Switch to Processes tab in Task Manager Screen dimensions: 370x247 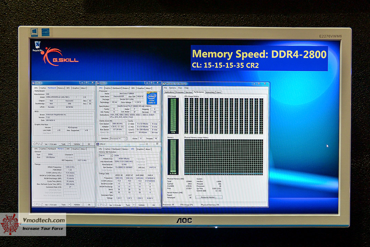[x=180, y=92]
